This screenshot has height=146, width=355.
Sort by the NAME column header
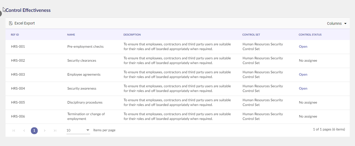tap(71, 35)
